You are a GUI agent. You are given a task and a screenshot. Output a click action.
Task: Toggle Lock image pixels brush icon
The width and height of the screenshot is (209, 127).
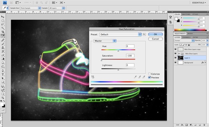tap(183, 45)
